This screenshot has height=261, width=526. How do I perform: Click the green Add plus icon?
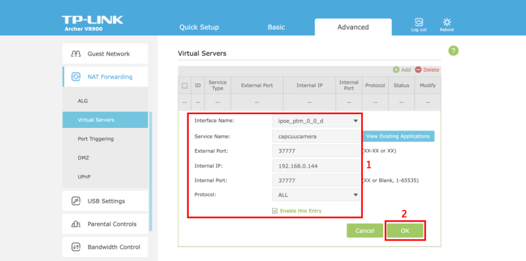(x=396, y=70)
